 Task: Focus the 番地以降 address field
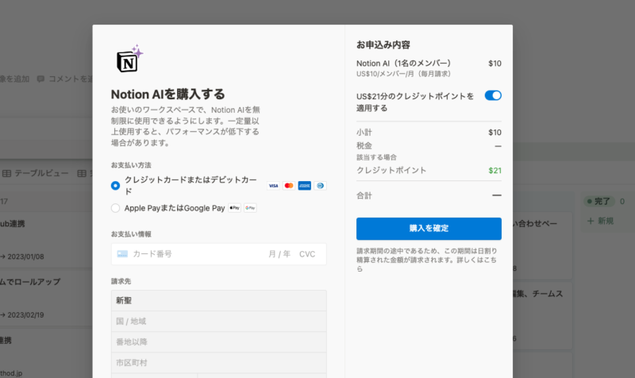tap(219, 342)
